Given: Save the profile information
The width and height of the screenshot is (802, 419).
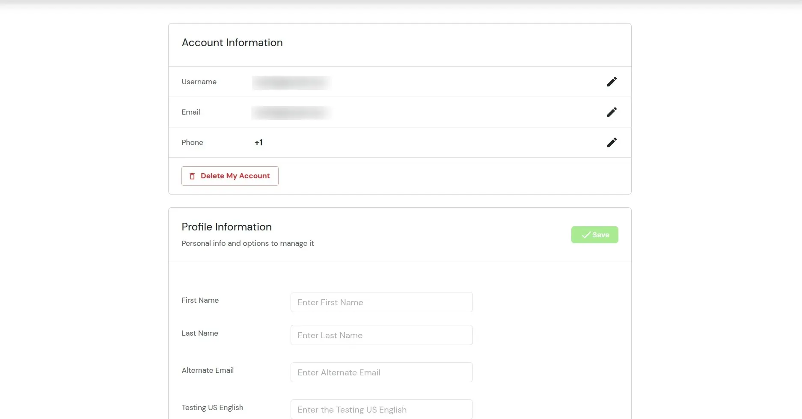Looking at the screenshot, I should pyautogui.click(x=594, y=235).
